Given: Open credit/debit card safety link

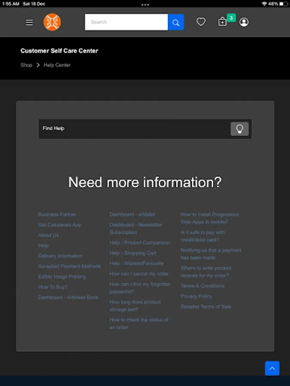Looking at the screenshot, I should [203, 236].
